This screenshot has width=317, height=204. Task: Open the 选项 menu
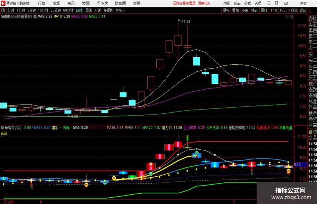[258, 3]
